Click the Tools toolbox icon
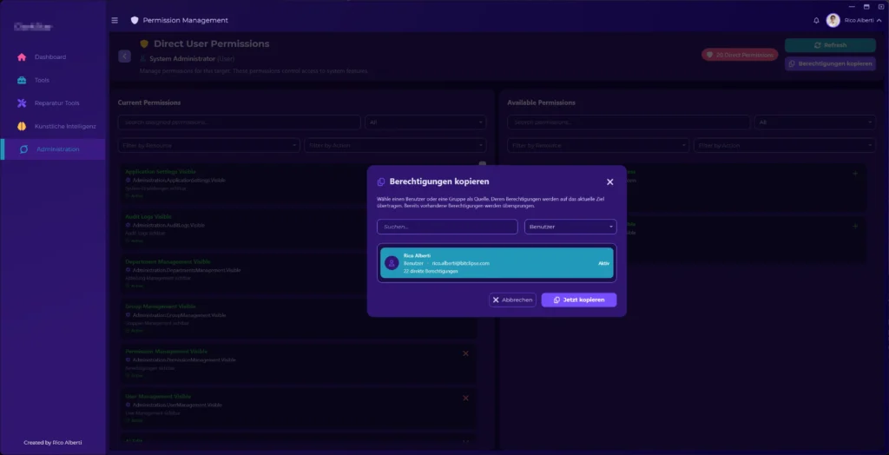Screen dimensions: 889x455 pos(22,80)
